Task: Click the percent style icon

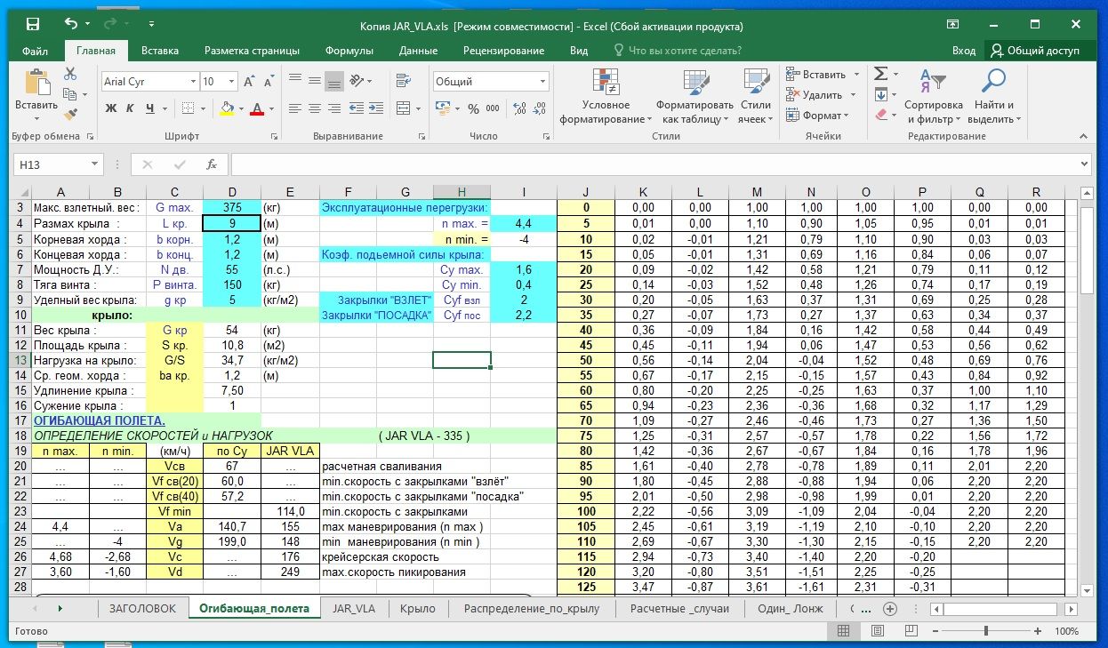Action: tap(472, 108)
